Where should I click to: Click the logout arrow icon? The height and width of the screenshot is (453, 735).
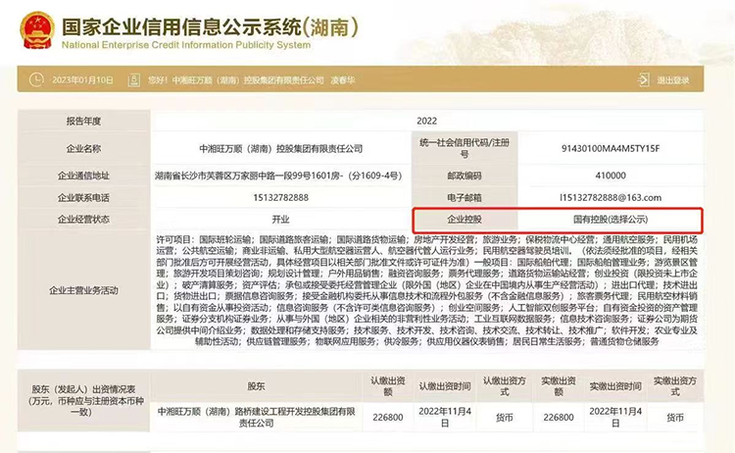point(644,79)
